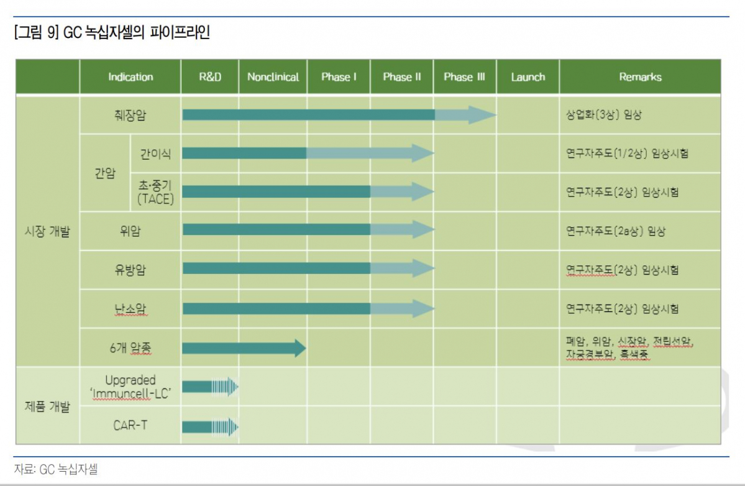Click the Upgraded Immuncell-LC striped arrow
The width and height of the screenshot is (745, 486).
[x=210, y=387]
